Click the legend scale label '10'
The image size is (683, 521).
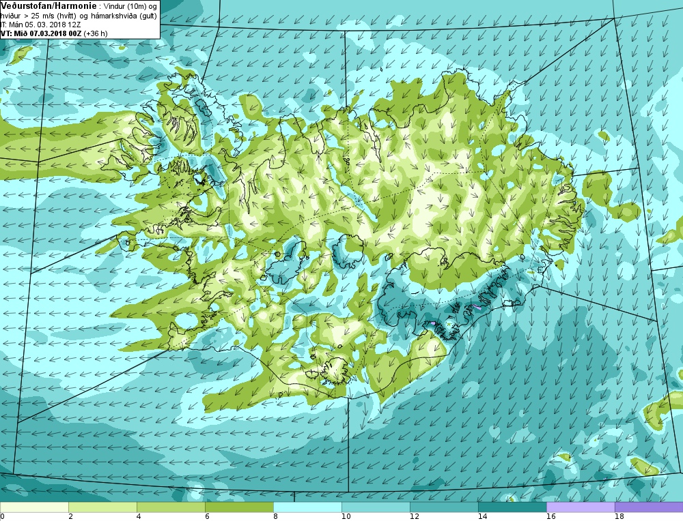tap(346, 517)
